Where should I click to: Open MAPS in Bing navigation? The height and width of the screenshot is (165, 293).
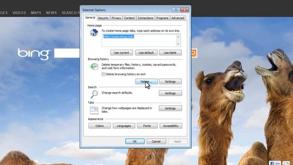[36, 13]
